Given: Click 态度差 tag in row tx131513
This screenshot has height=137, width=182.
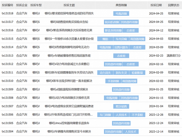Looking at the screenshot, I should 121,56.
